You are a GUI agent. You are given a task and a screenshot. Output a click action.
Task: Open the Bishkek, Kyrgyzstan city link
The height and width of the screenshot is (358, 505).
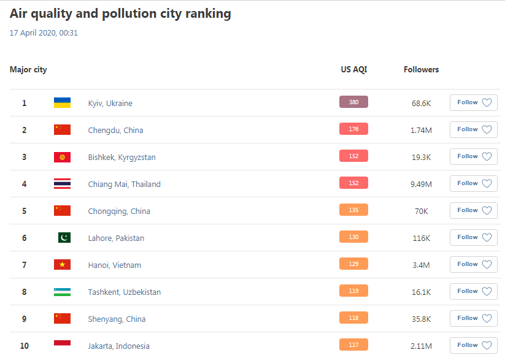pos(121,158)
